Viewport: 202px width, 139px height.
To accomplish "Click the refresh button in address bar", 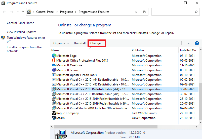I will 144,12.
